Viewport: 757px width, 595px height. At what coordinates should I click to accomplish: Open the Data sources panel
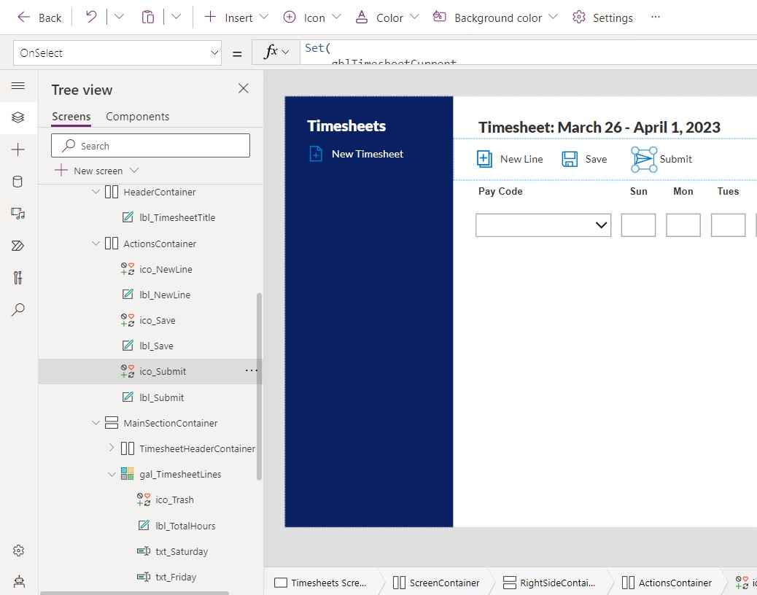(x=18, y=180)
